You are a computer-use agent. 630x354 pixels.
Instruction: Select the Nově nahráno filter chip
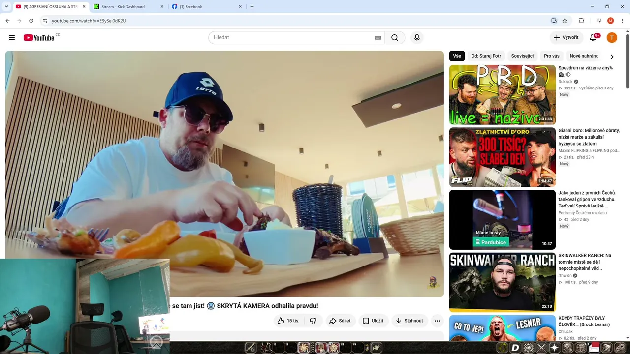click(x=584, y=56)
